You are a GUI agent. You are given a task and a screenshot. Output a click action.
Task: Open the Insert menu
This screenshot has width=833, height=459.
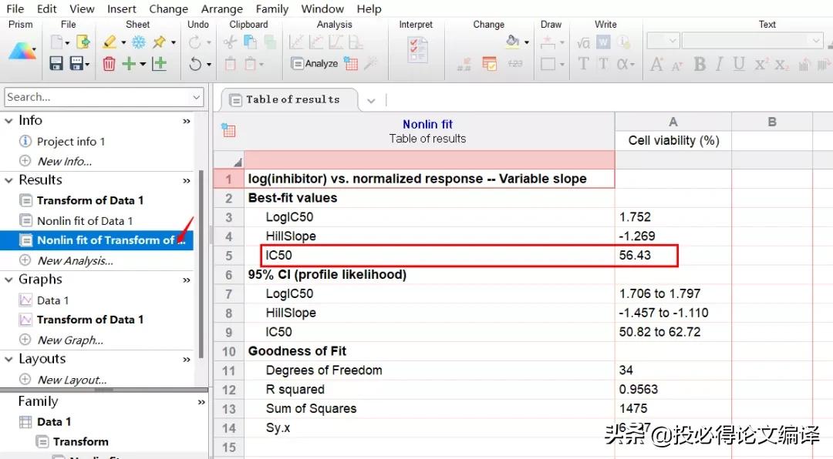[x=122, y=9]
